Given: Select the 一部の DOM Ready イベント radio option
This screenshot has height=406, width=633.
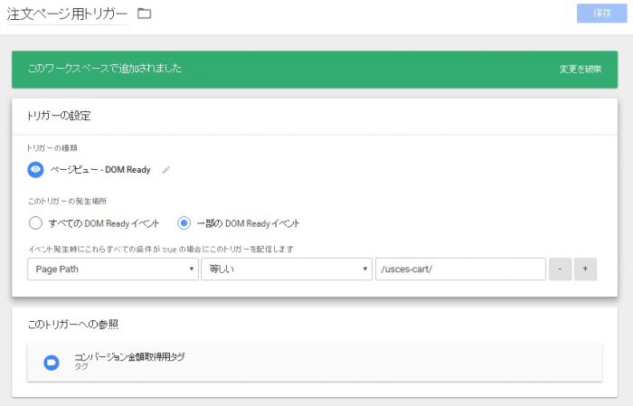Looking at the screenshot, I should (184, 222).
